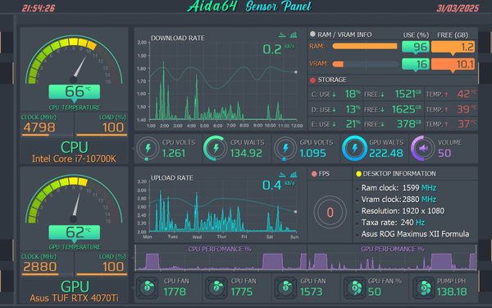Image resolution: width=492 pixels, height=308 pixels.
Task: Click the yellow dot beside DESKTOP INFORMATION
Action: [358, 174]
